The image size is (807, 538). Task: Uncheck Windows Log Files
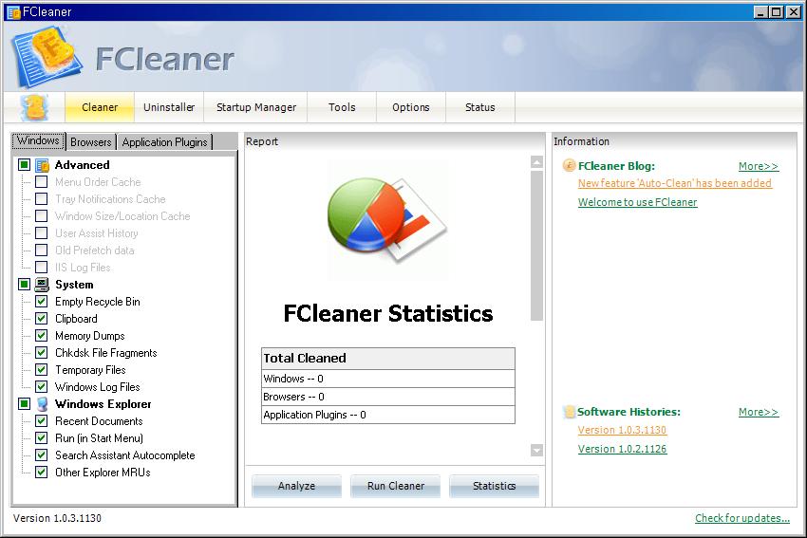coord(41,386)
